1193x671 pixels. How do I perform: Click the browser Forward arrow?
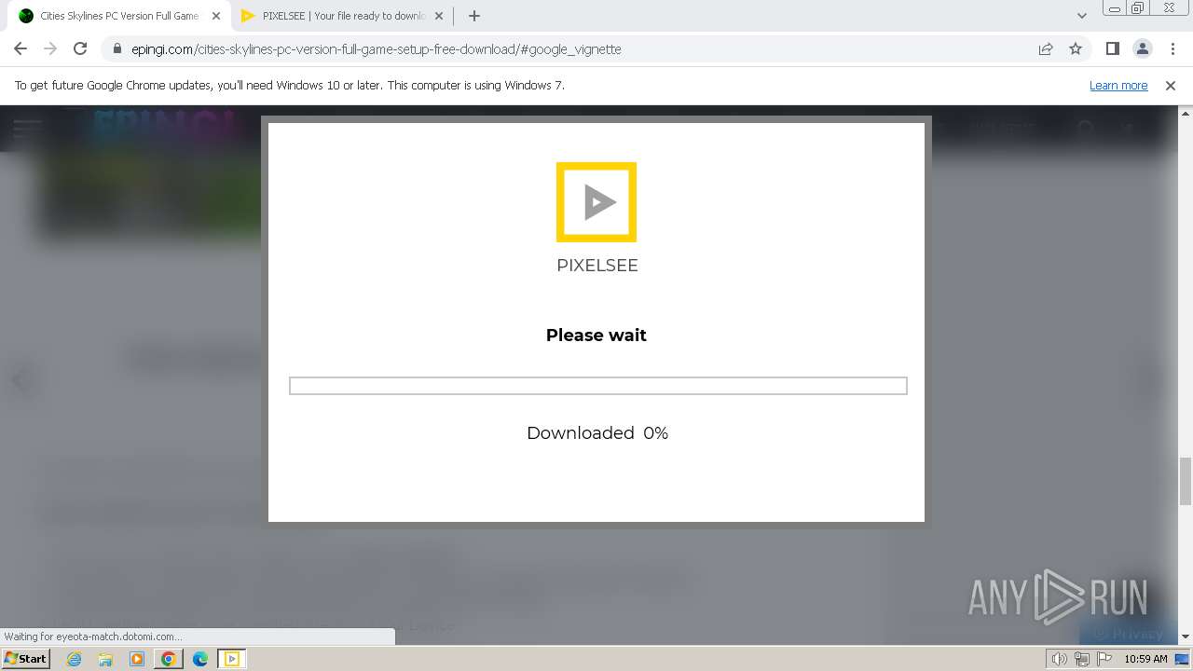coord(50,48)
